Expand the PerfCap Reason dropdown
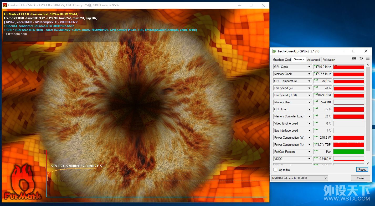This screenshot has width=375, height=206. click(x=309, y=152)
